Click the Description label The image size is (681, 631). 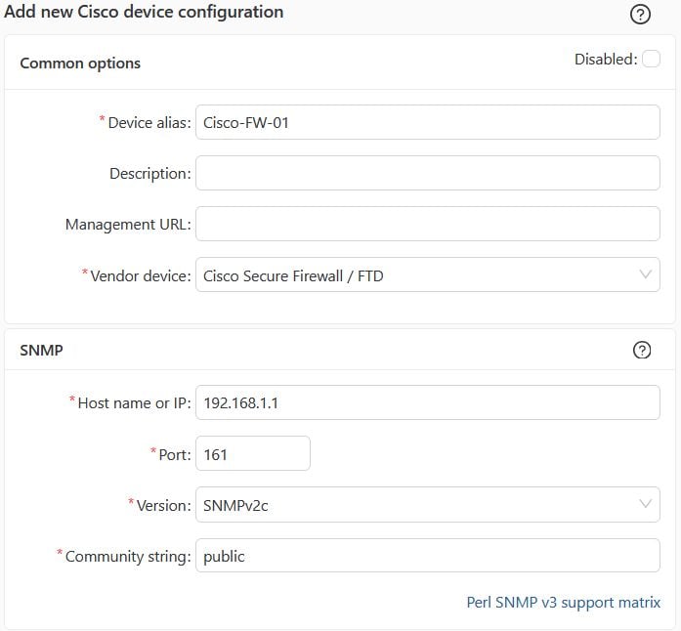point(150,174)
